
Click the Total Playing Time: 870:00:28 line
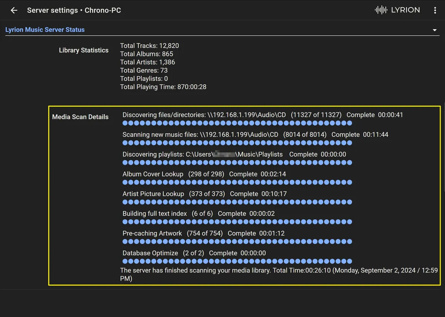tap(163, 87)
